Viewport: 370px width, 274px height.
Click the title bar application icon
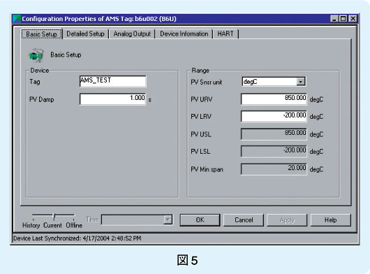click(x=17, y=19)
